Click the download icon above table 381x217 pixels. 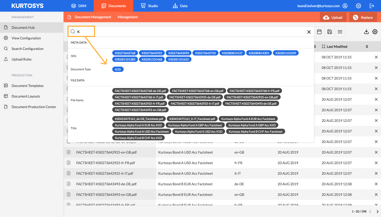(366, 32)
